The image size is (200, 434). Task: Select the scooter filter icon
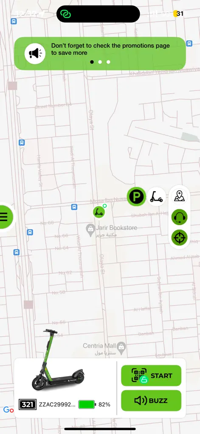point(156,196)
